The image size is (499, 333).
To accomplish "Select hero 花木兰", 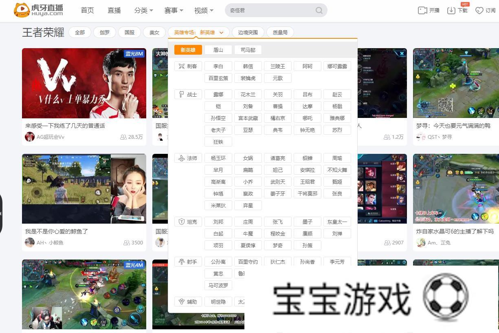I will click(x=248, y=94).
